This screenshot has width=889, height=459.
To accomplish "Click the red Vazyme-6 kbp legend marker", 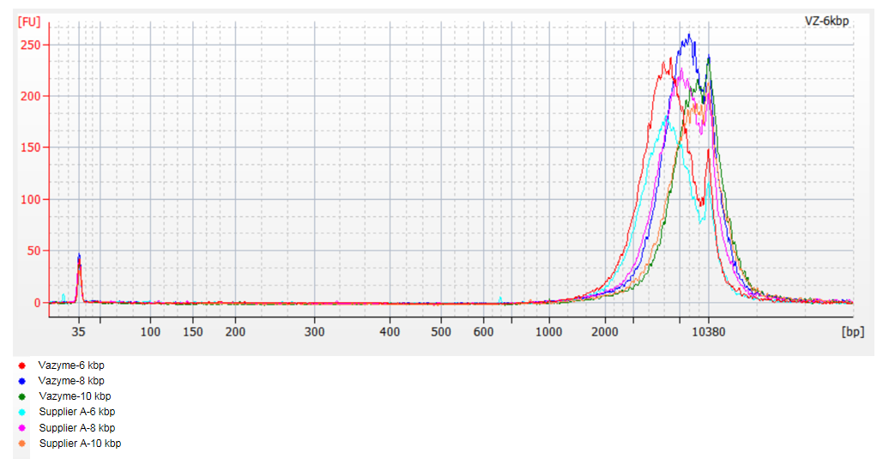I will (21, 365).
